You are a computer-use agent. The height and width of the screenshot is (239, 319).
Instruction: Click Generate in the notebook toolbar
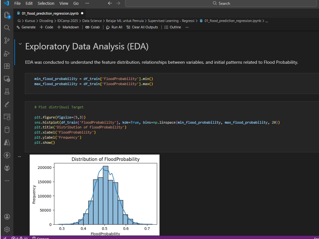pyautogui.click(x=26, y=27)
